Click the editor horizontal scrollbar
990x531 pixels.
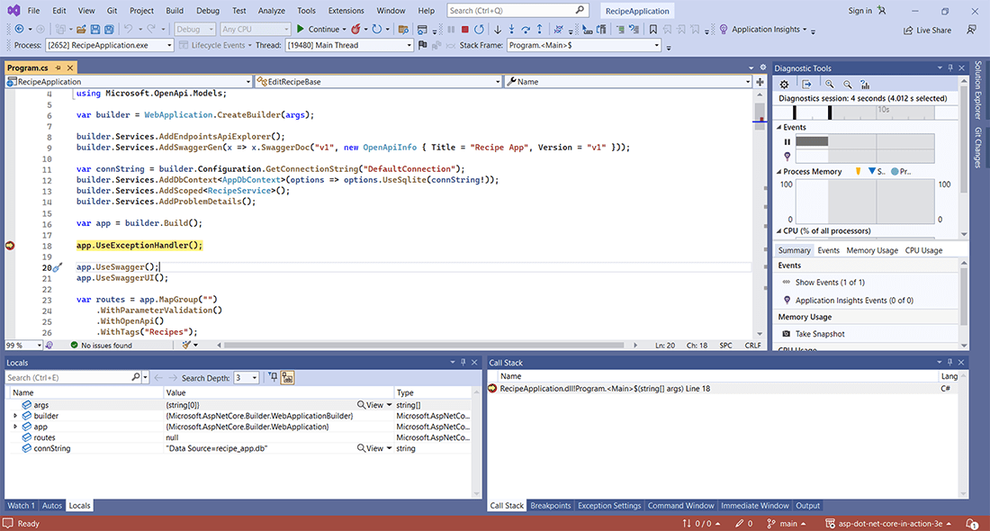tap(424, 346)
